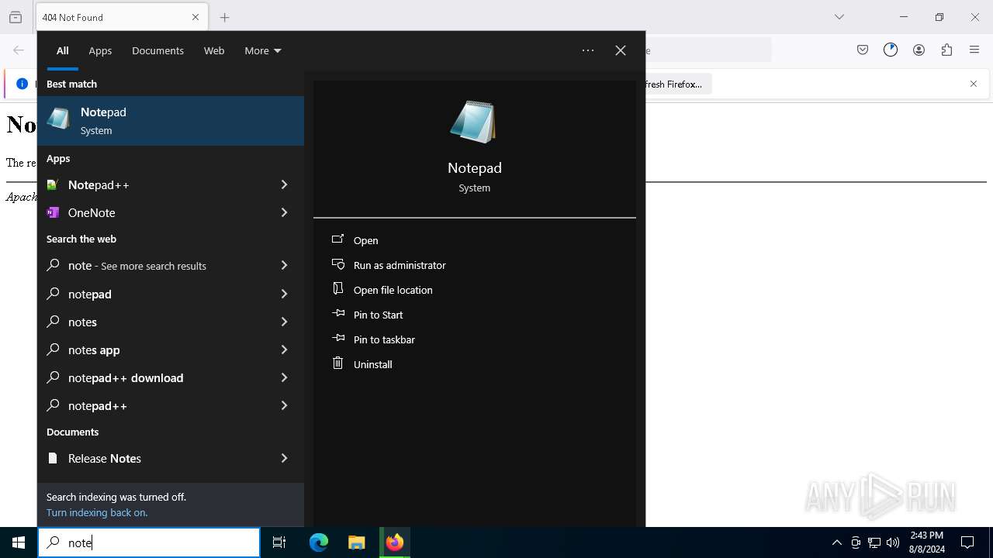Click the Open action icon
Image resolution: width=993 pixels, height=558 pixels.
tap(338, 240)
